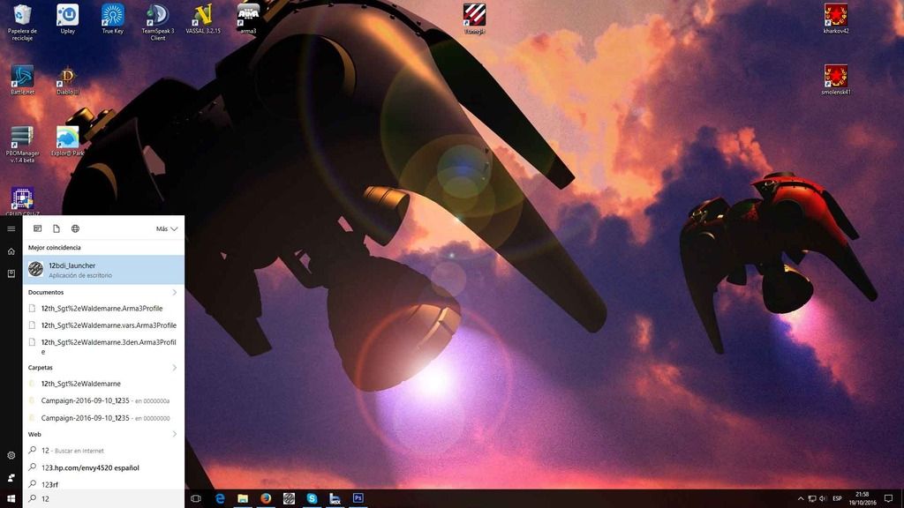
Task: Launch the Uplay desktop shortcut
Action: click(67, 19)
